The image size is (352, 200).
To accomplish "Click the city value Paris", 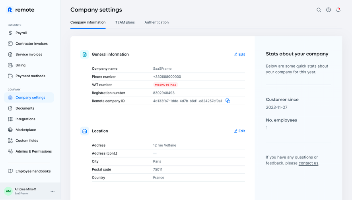I will 157,161.
